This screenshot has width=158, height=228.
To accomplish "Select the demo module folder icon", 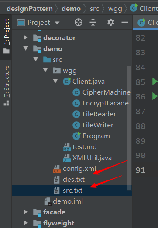I will pyautogui.click(x=37, y=49).
